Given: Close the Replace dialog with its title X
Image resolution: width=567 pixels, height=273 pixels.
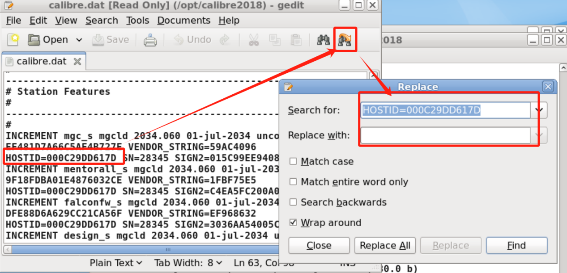Looking at the screenshot, I should point(547,87).
